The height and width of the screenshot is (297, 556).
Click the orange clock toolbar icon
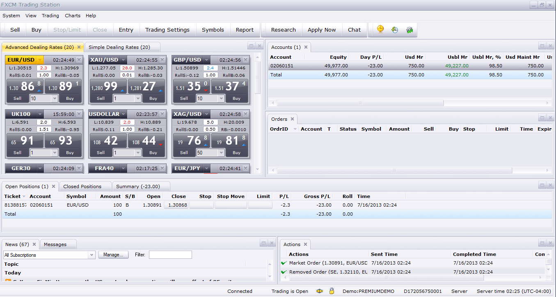tap(380, 30)
